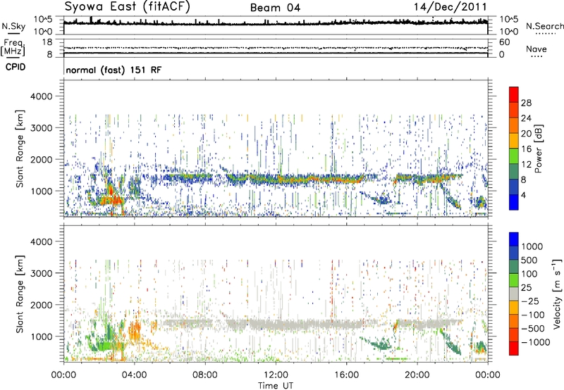
Task: Click the blue bottom of the Power colorbar
Action: click(514, 202)
